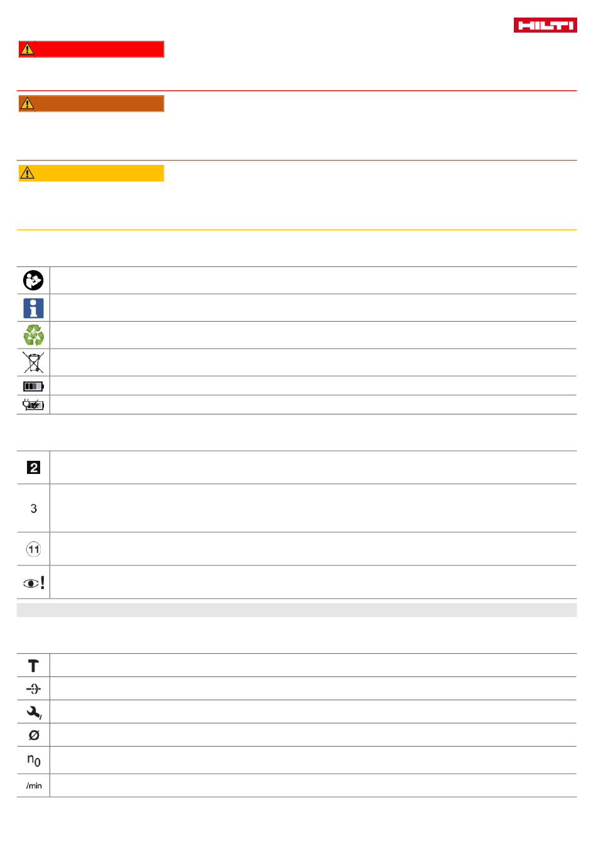The height and width of the screenshot is (852, 596).
Task: Click the red danger warning banner
Action: pos(91,50)
